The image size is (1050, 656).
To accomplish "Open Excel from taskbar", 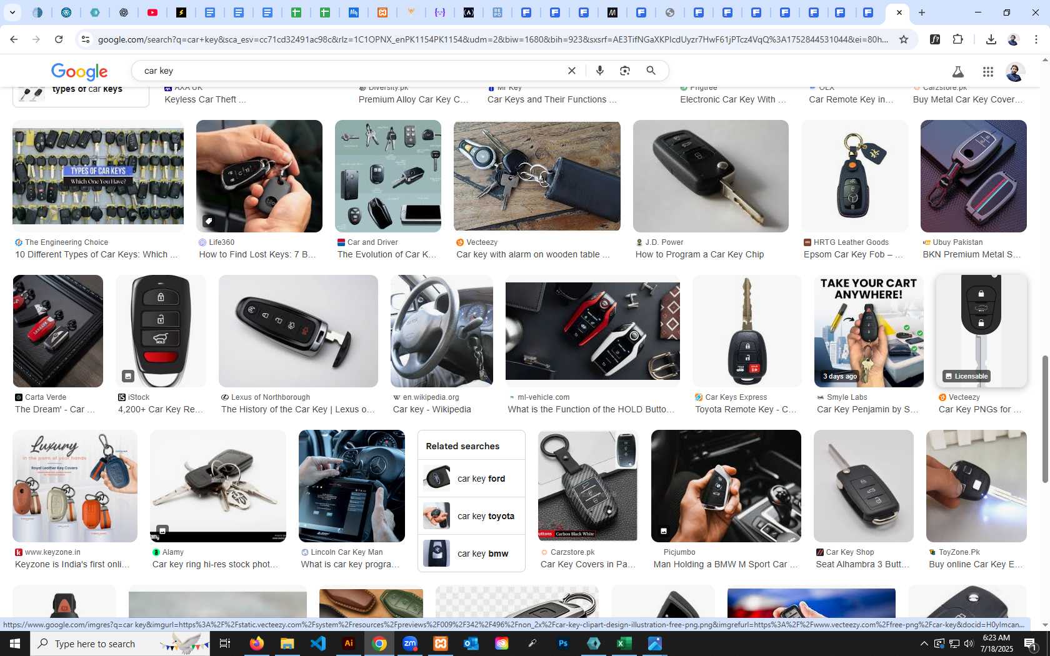I will (x=624, y=644).
